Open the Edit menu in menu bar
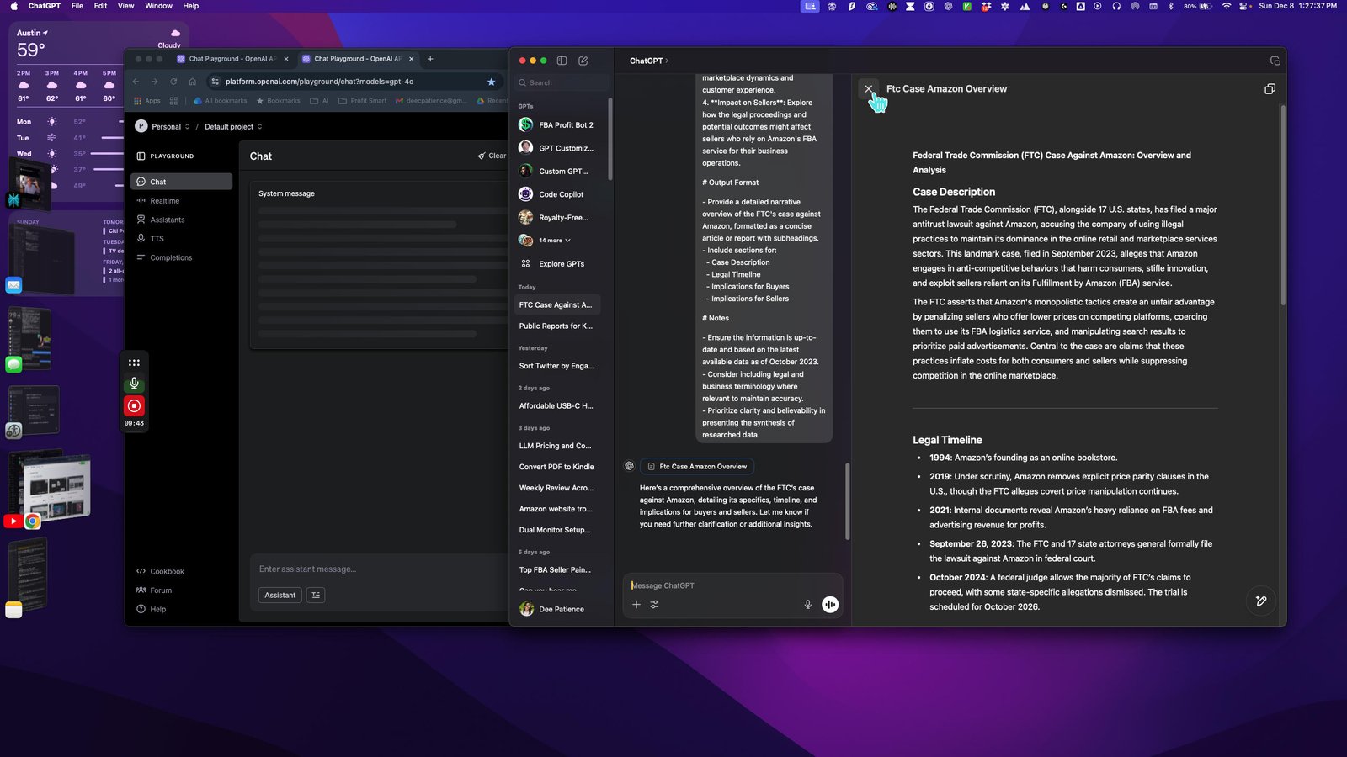Viewport: 1347px width, 757px height. tap(100, 6)
